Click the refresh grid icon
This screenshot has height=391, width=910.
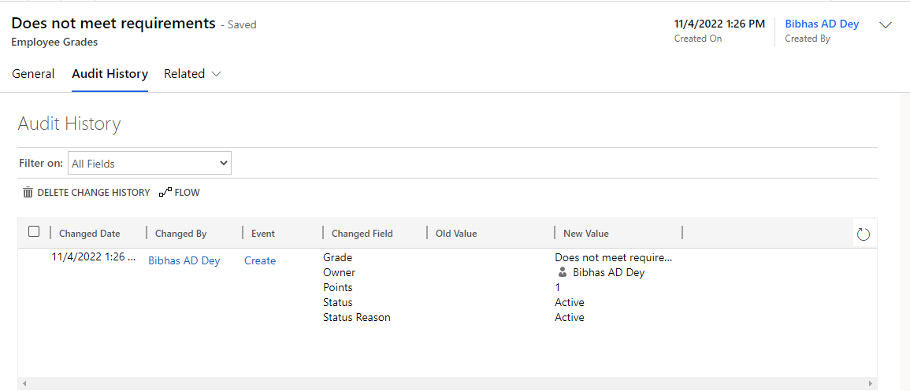point(863,234)
